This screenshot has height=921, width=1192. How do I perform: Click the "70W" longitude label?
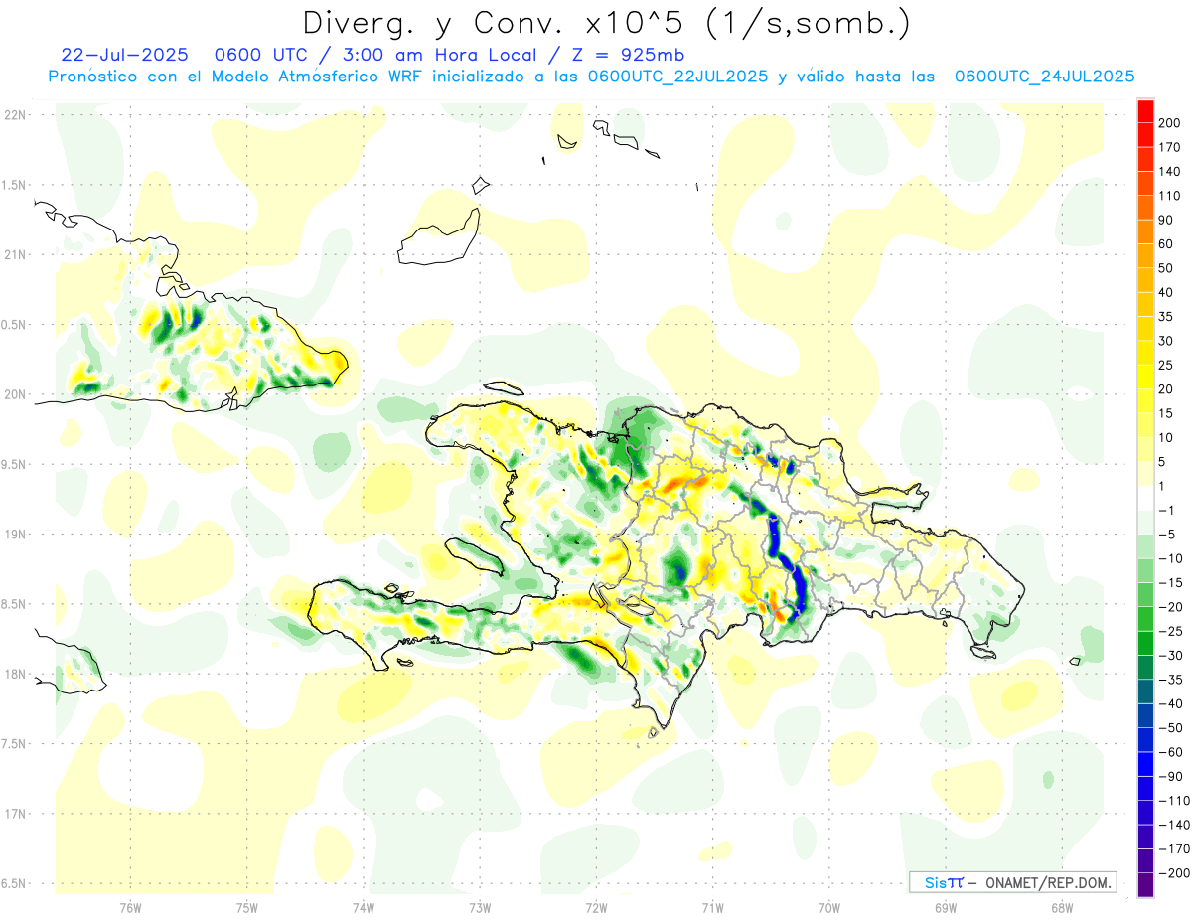pyautogui.click(x=829, y=907)
